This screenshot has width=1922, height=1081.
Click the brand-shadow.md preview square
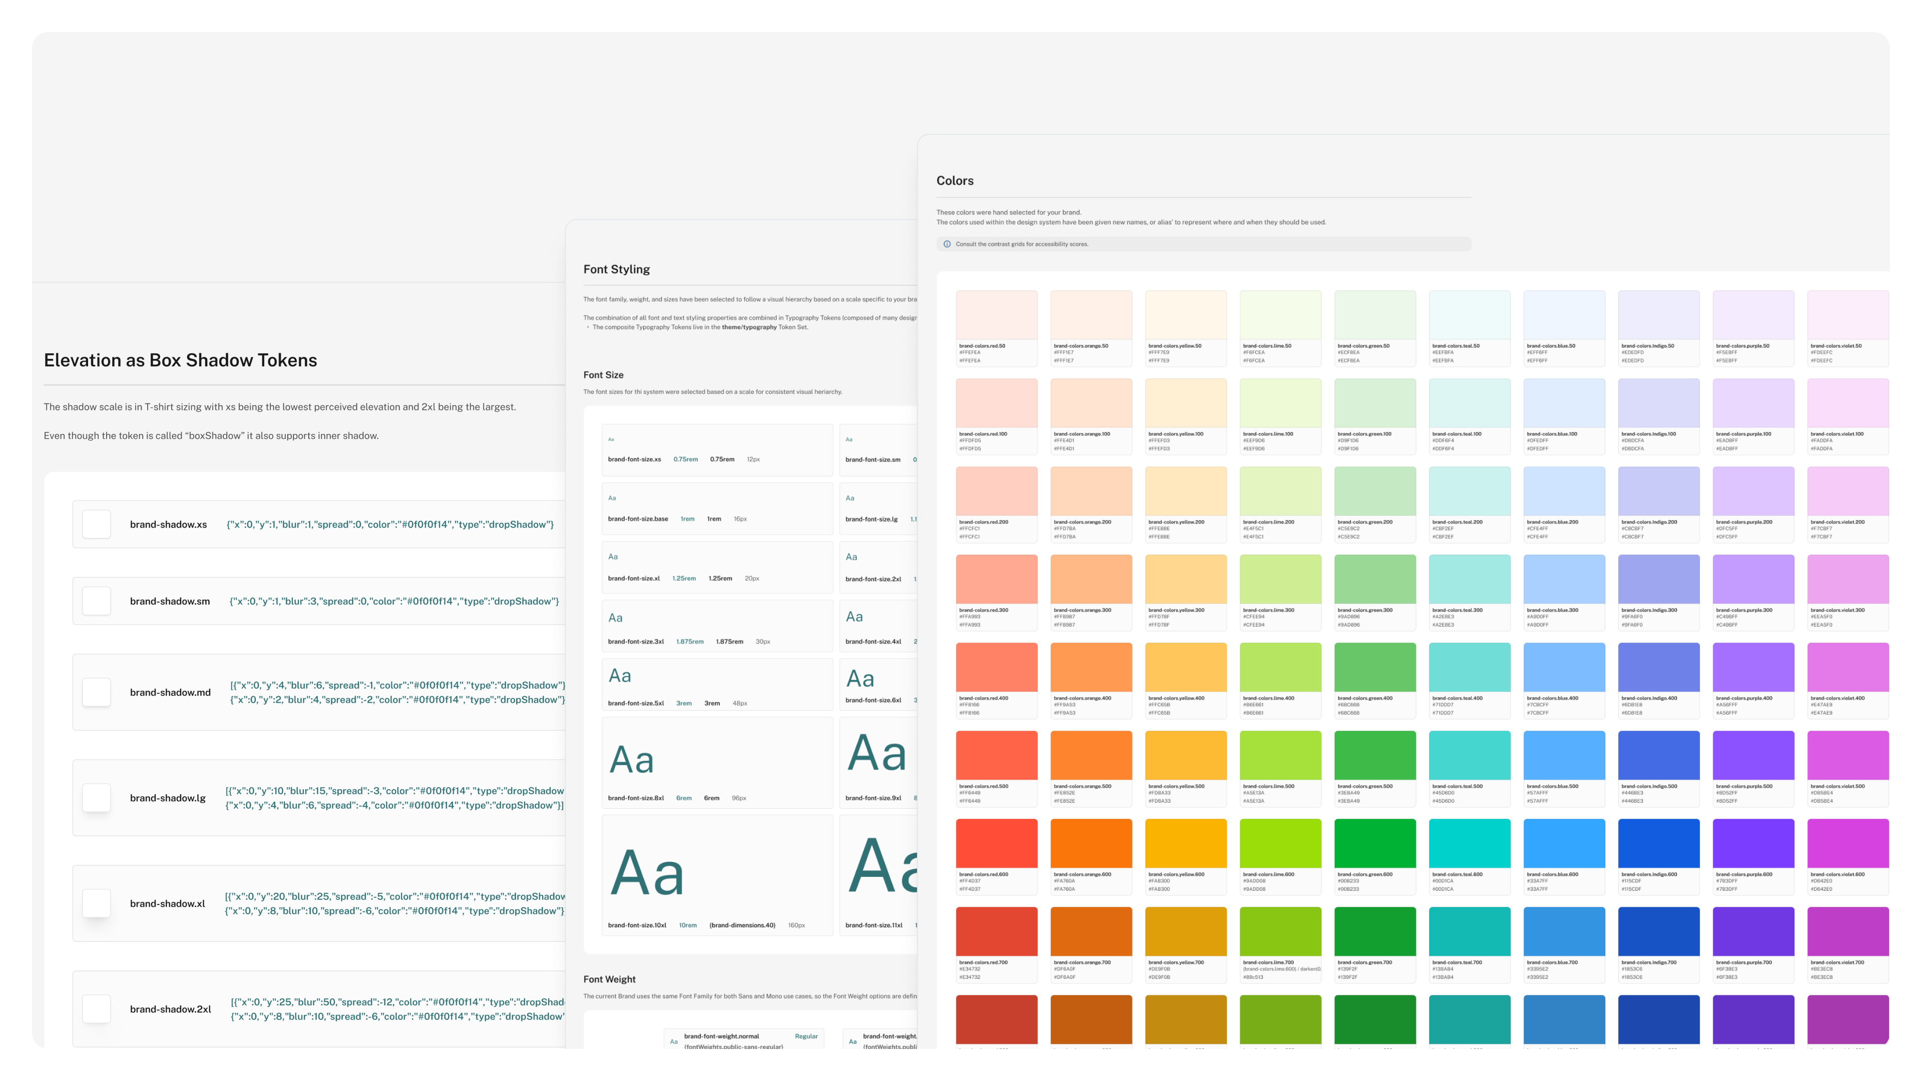click(96, 692)
